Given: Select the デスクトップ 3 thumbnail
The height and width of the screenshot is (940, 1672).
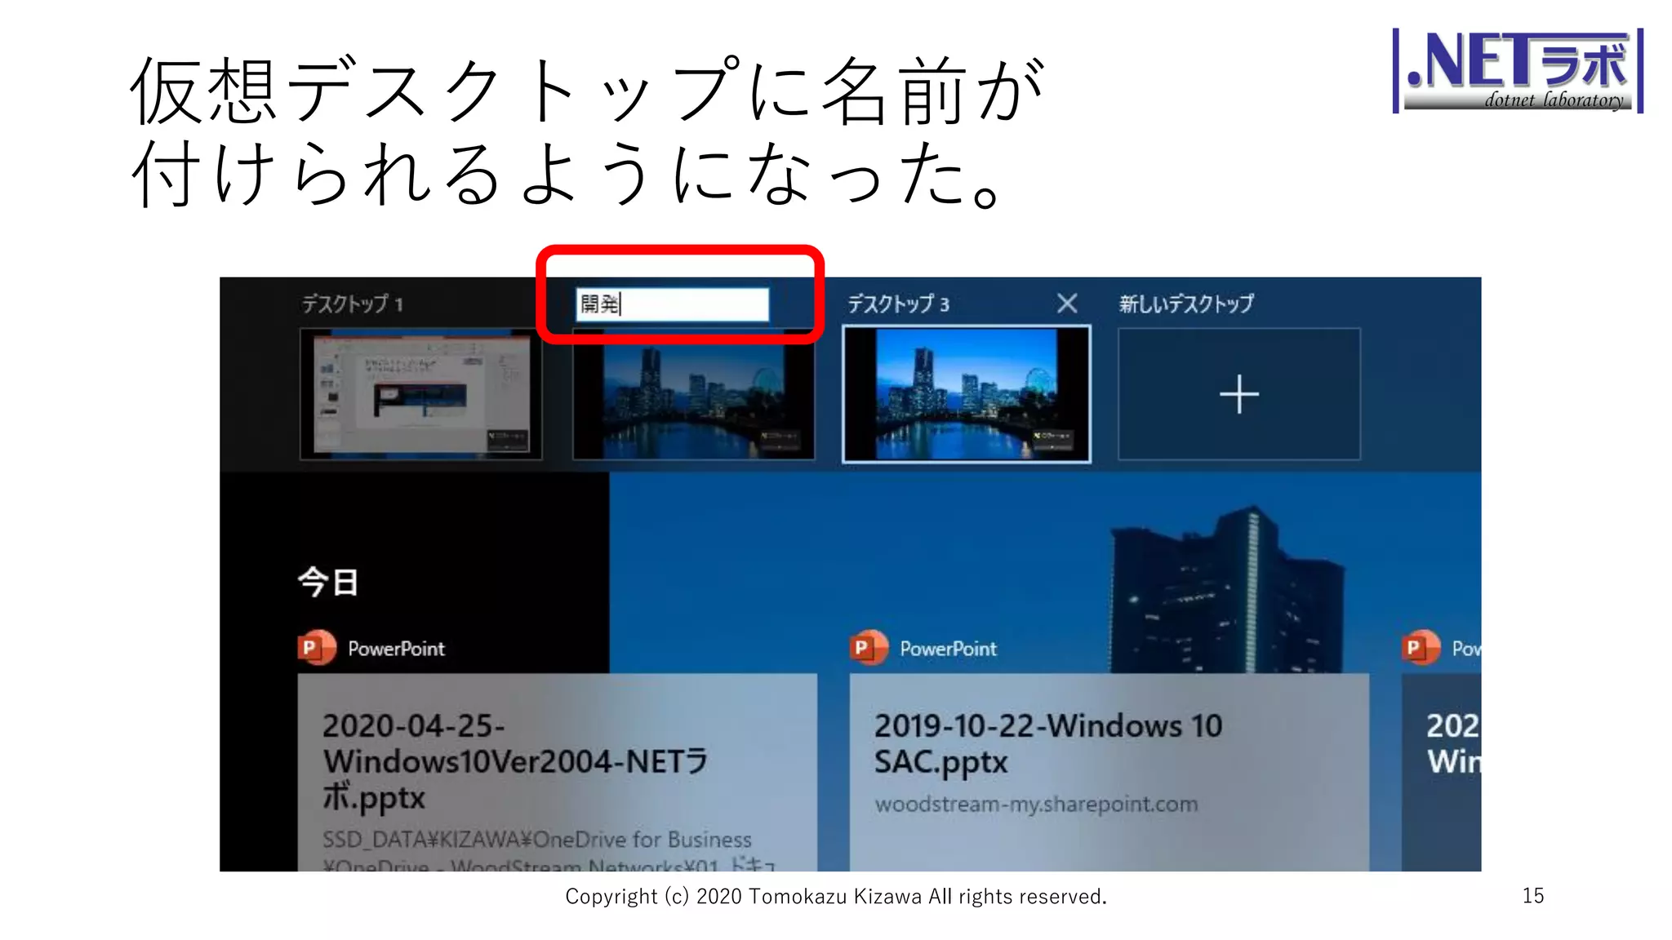Looking at the screenshot, I should (x=967, y=394).
